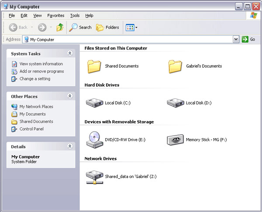
Task: Open the Shared_data network drive (Z:)
Action: point(94,177)
